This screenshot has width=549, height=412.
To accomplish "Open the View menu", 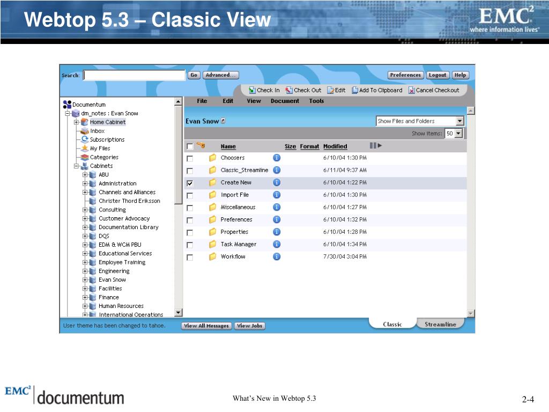I will point(254,101).
